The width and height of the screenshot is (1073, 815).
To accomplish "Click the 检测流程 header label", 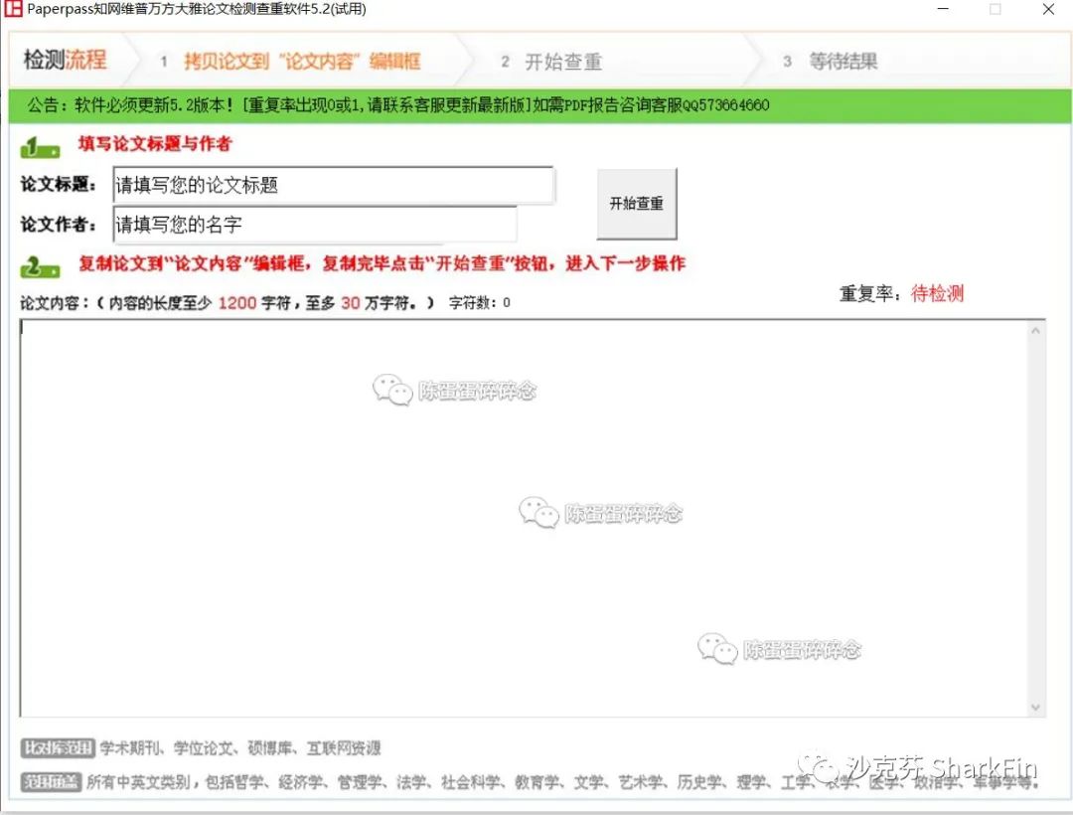I will (65, 60).
